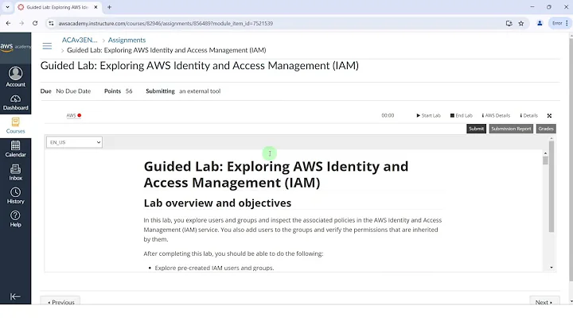573x321 pixels.
Task: Close the Guided Lab browser tab
Action: pyautogui.click(x=95, y=7)
